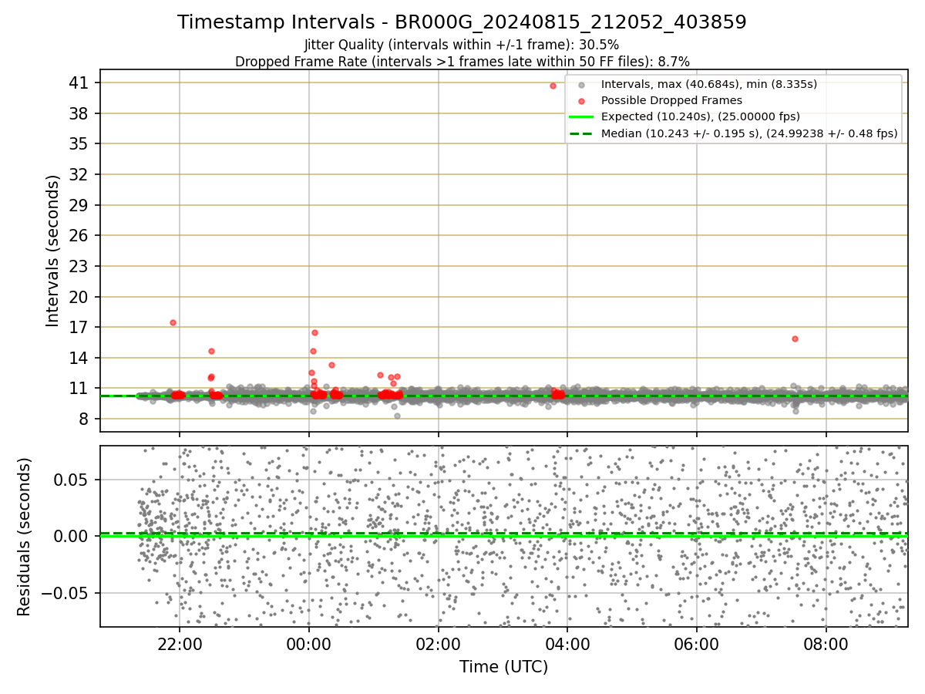Click the x-axis tick label '06:00'
Screen dimensions: 925x694
pos(697,644)
